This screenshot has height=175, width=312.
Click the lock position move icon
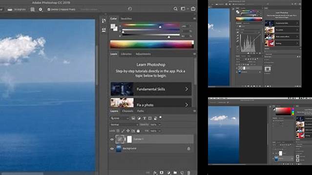pos(128,131)
